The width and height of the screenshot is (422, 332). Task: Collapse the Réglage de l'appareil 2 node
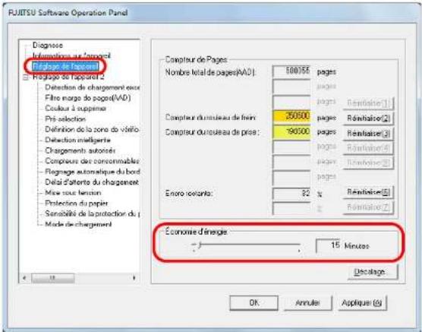(26, 77)
